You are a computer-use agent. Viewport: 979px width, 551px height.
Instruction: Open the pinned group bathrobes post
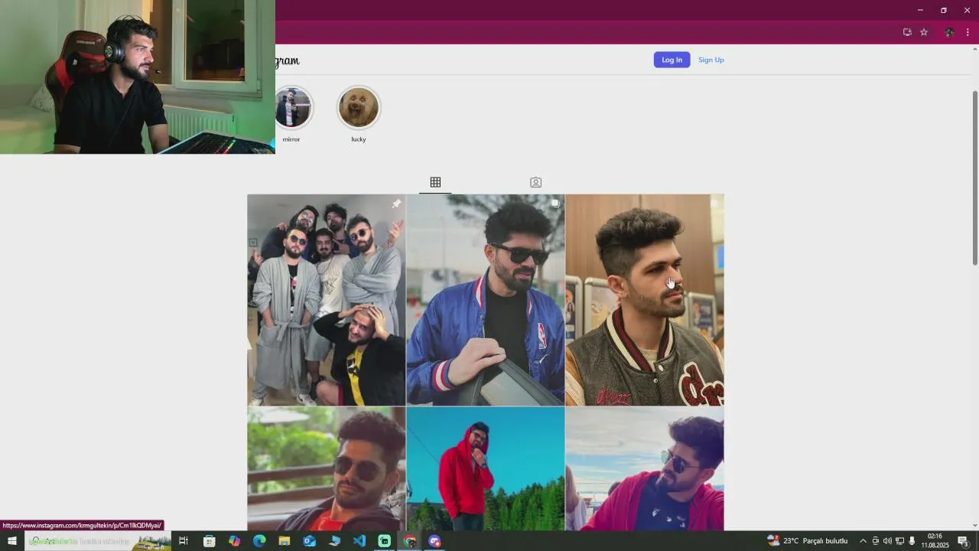(326, 299)
